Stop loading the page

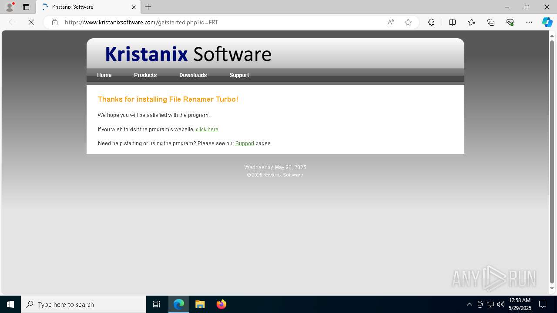(x=31, y=22)
